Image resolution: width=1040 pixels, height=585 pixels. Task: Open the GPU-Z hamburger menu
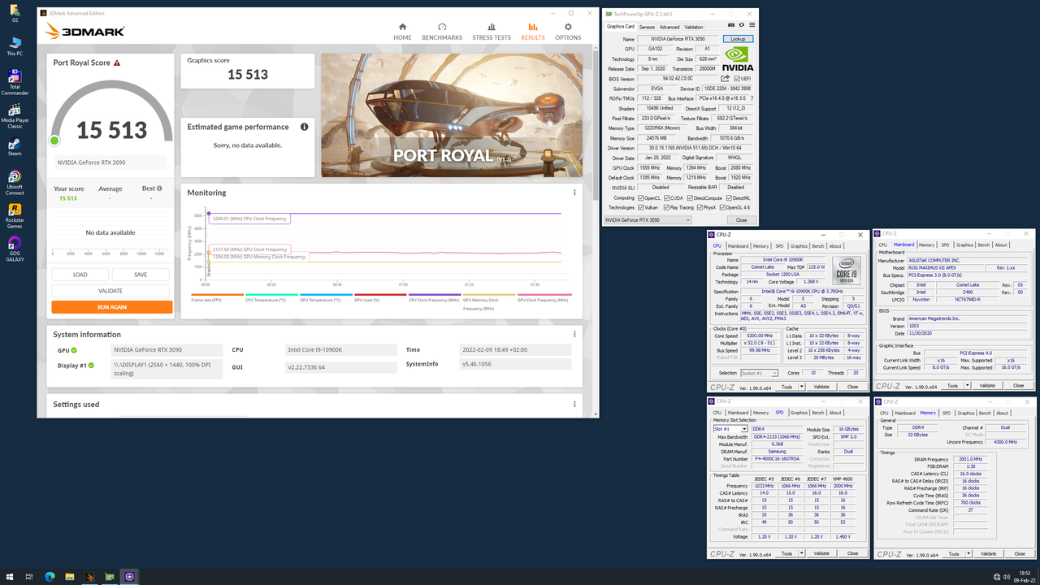pyautogui.click(x=751, y=26)
